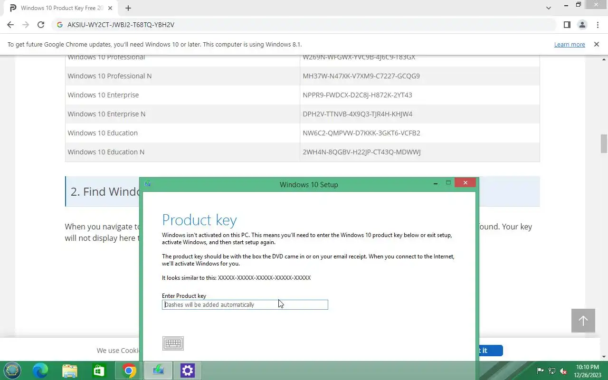
Task: Click the Windows 10 Professional N cell
Action: (182, 76)
